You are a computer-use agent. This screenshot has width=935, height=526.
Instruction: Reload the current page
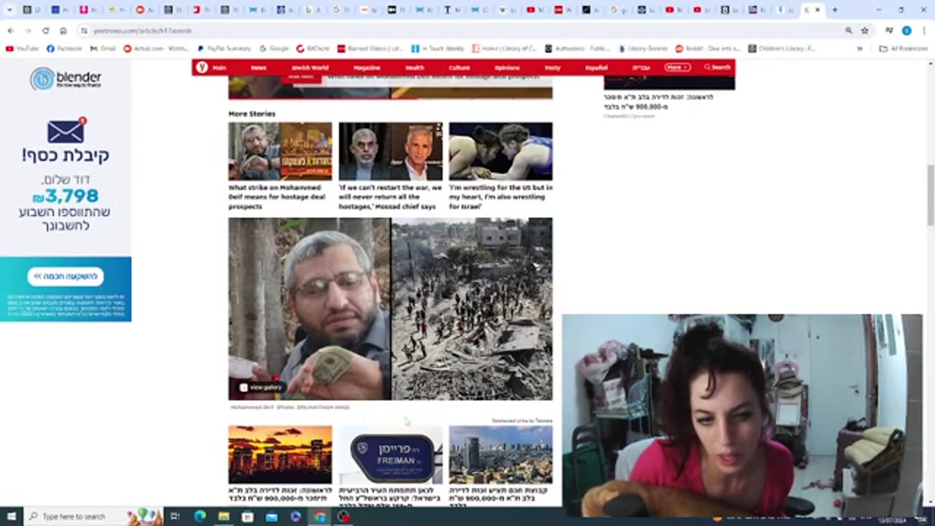pyautogui.click(x=45, y=31)
